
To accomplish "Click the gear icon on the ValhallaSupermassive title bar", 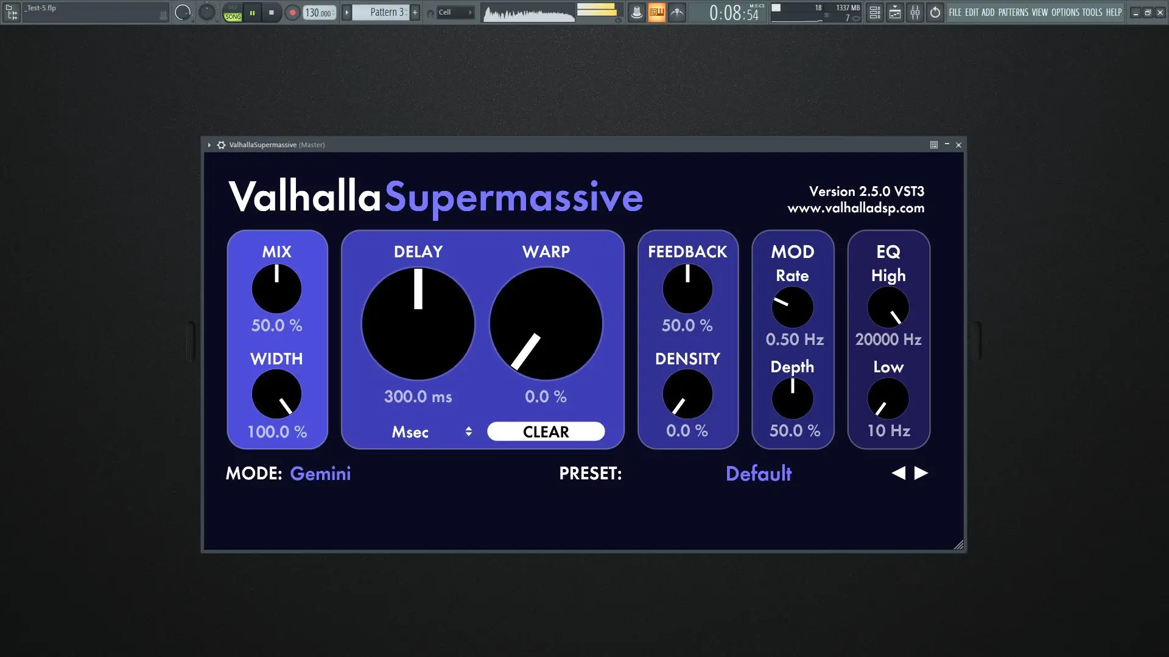I will coord(221,145).
